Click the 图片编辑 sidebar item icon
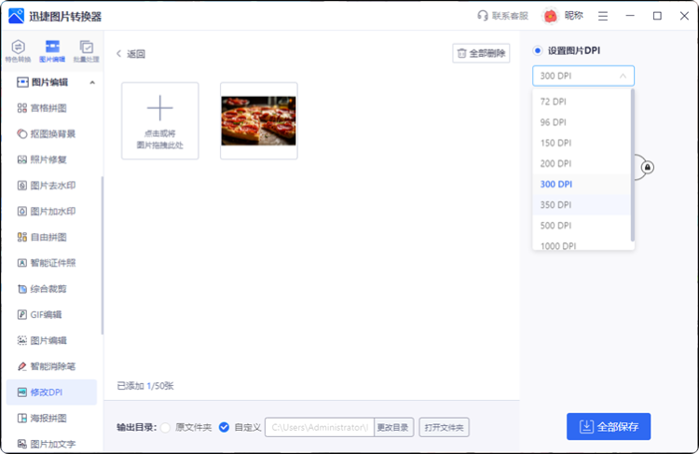Image resolution: width=699 pixels, height=454 pixels. 21,340
